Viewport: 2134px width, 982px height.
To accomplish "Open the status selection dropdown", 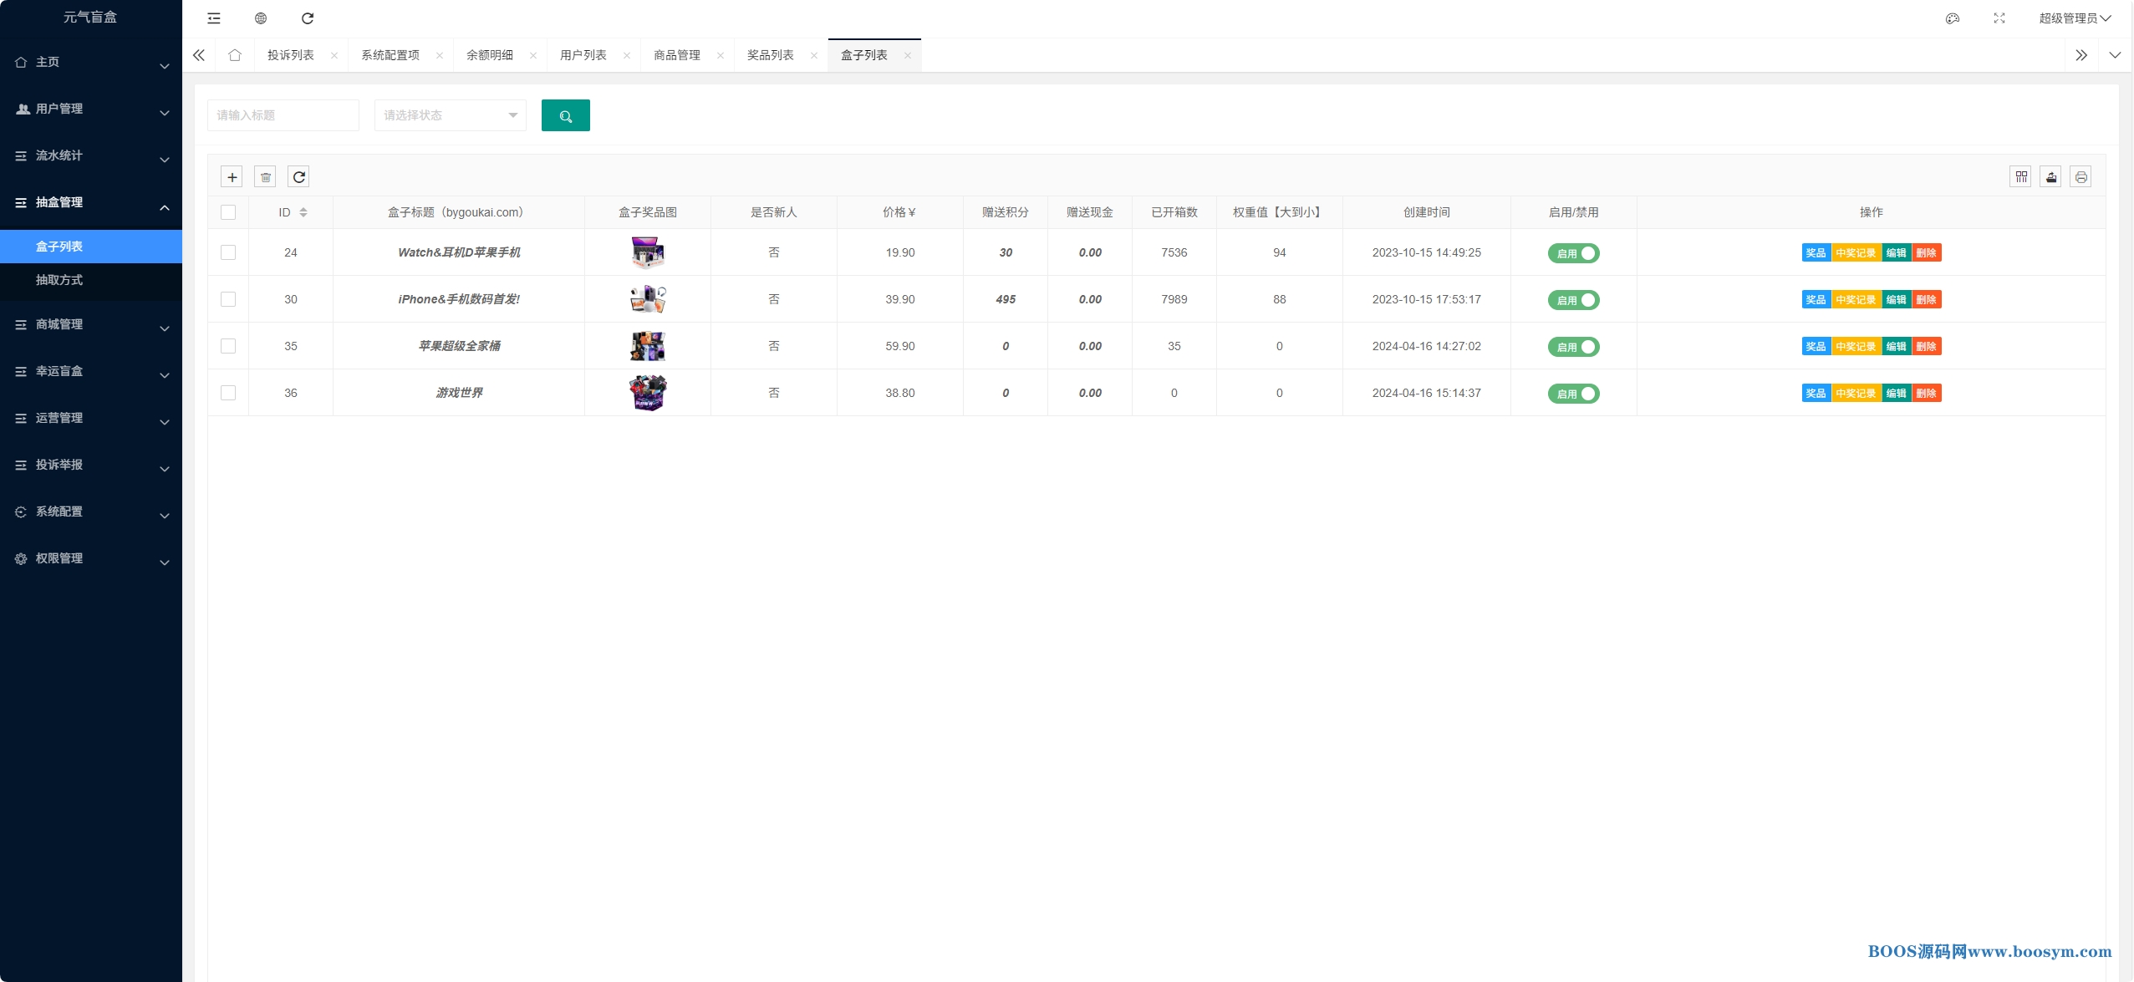I will point(450,115).
